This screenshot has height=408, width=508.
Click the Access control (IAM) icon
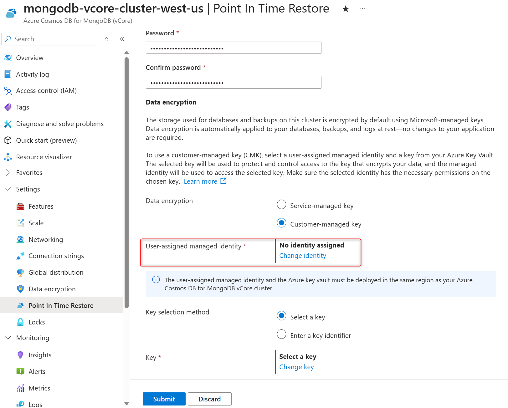coord(8,91)
